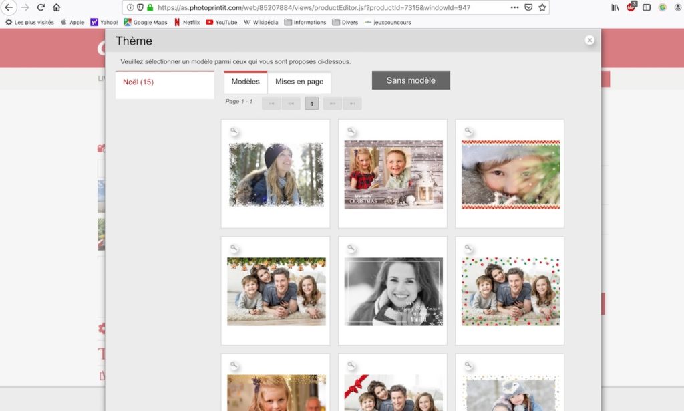Zoom the snowy dotted-border template

468,365
